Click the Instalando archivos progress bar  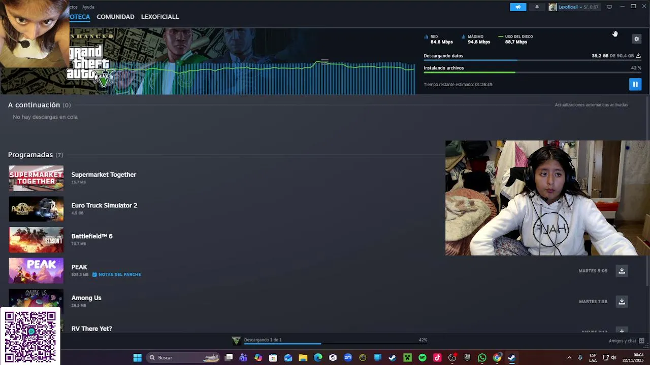(532, 72)
